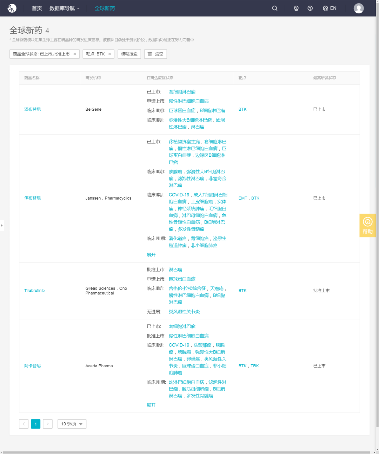This screenshot has height=454, width=379.
Task: Open the 10 条/页 page size dropdown
Action: [72, 424]
